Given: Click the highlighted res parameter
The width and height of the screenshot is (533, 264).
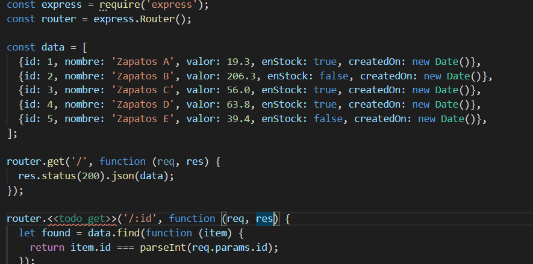Looking at the screenshot, I should point(264,218).
